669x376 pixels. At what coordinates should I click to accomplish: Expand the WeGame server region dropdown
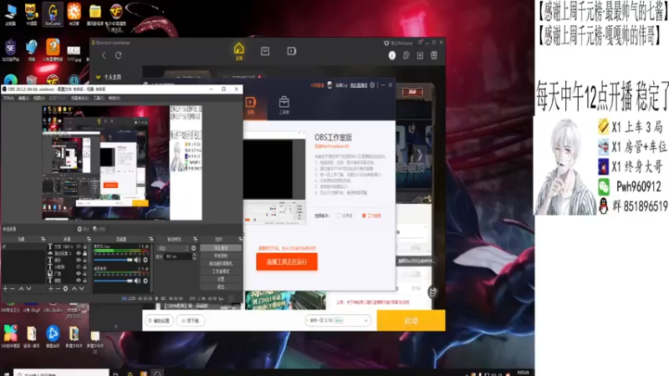click(x=338, y=320)
